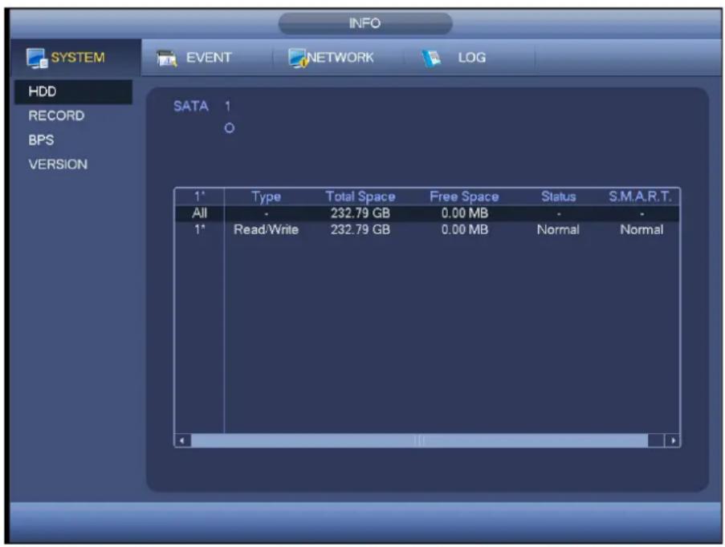Screen dimensions: 725x547
Task: Click the SATA port number 1
Action: pyautogui.click(x=227, y=107)
